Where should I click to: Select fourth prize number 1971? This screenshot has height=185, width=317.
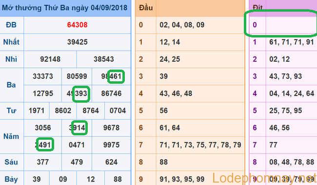(x=37, y=111)
